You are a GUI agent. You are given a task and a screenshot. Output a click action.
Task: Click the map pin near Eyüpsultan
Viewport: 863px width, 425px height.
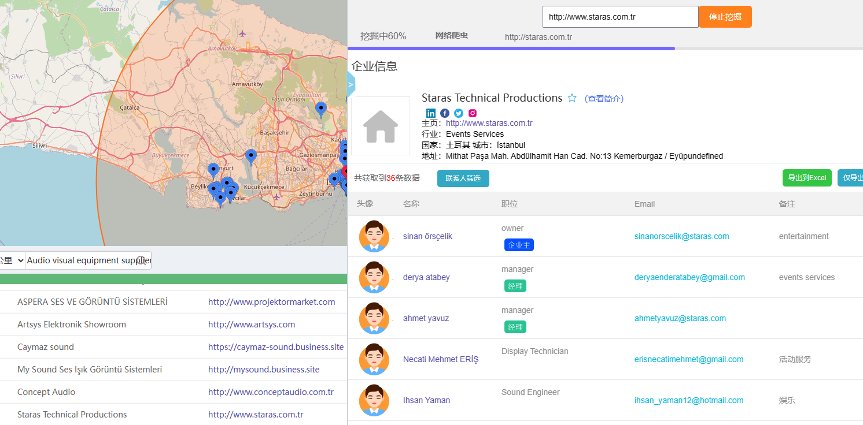[x=320, y=109]
